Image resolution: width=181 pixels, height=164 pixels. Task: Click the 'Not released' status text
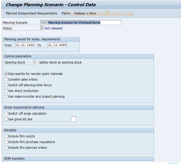tap(53, 28)
